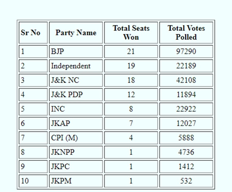Click the votes polled value 22922
The image size is (232, 192).
click(186, 109)
